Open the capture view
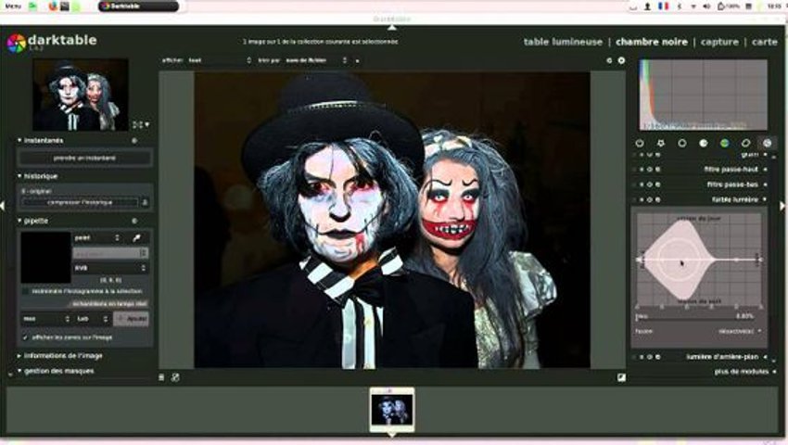This screenshot has width=788, height=445. (x=719, y=42)
